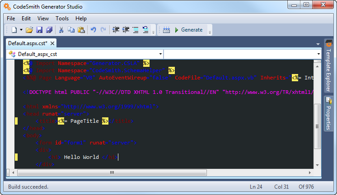337x195 pixels.
Task: Run the Generate button
Action: [x=189, y=30]
